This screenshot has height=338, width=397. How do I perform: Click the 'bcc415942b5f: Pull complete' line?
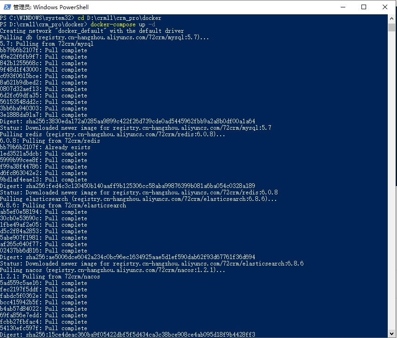coord(43,302)
